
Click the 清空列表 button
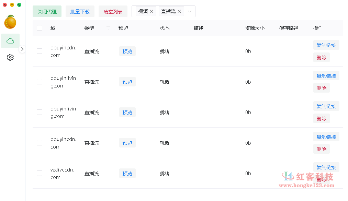[113, 12]
